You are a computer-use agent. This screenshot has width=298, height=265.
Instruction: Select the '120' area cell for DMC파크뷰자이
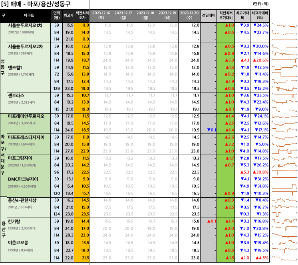57,194
